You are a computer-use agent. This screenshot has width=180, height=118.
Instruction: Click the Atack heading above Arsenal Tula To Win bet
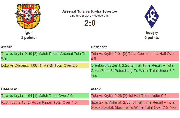click(x=6, y=47)
